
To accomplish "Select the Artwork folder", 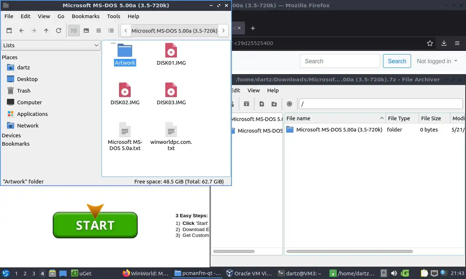I will pyautogui.click(x=125, y=54).
